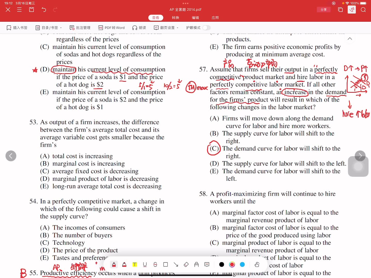The height and width of the screenshot is (278, 371).
Task: Tap the floating assistive touch button
Action: tap(358, 166)
